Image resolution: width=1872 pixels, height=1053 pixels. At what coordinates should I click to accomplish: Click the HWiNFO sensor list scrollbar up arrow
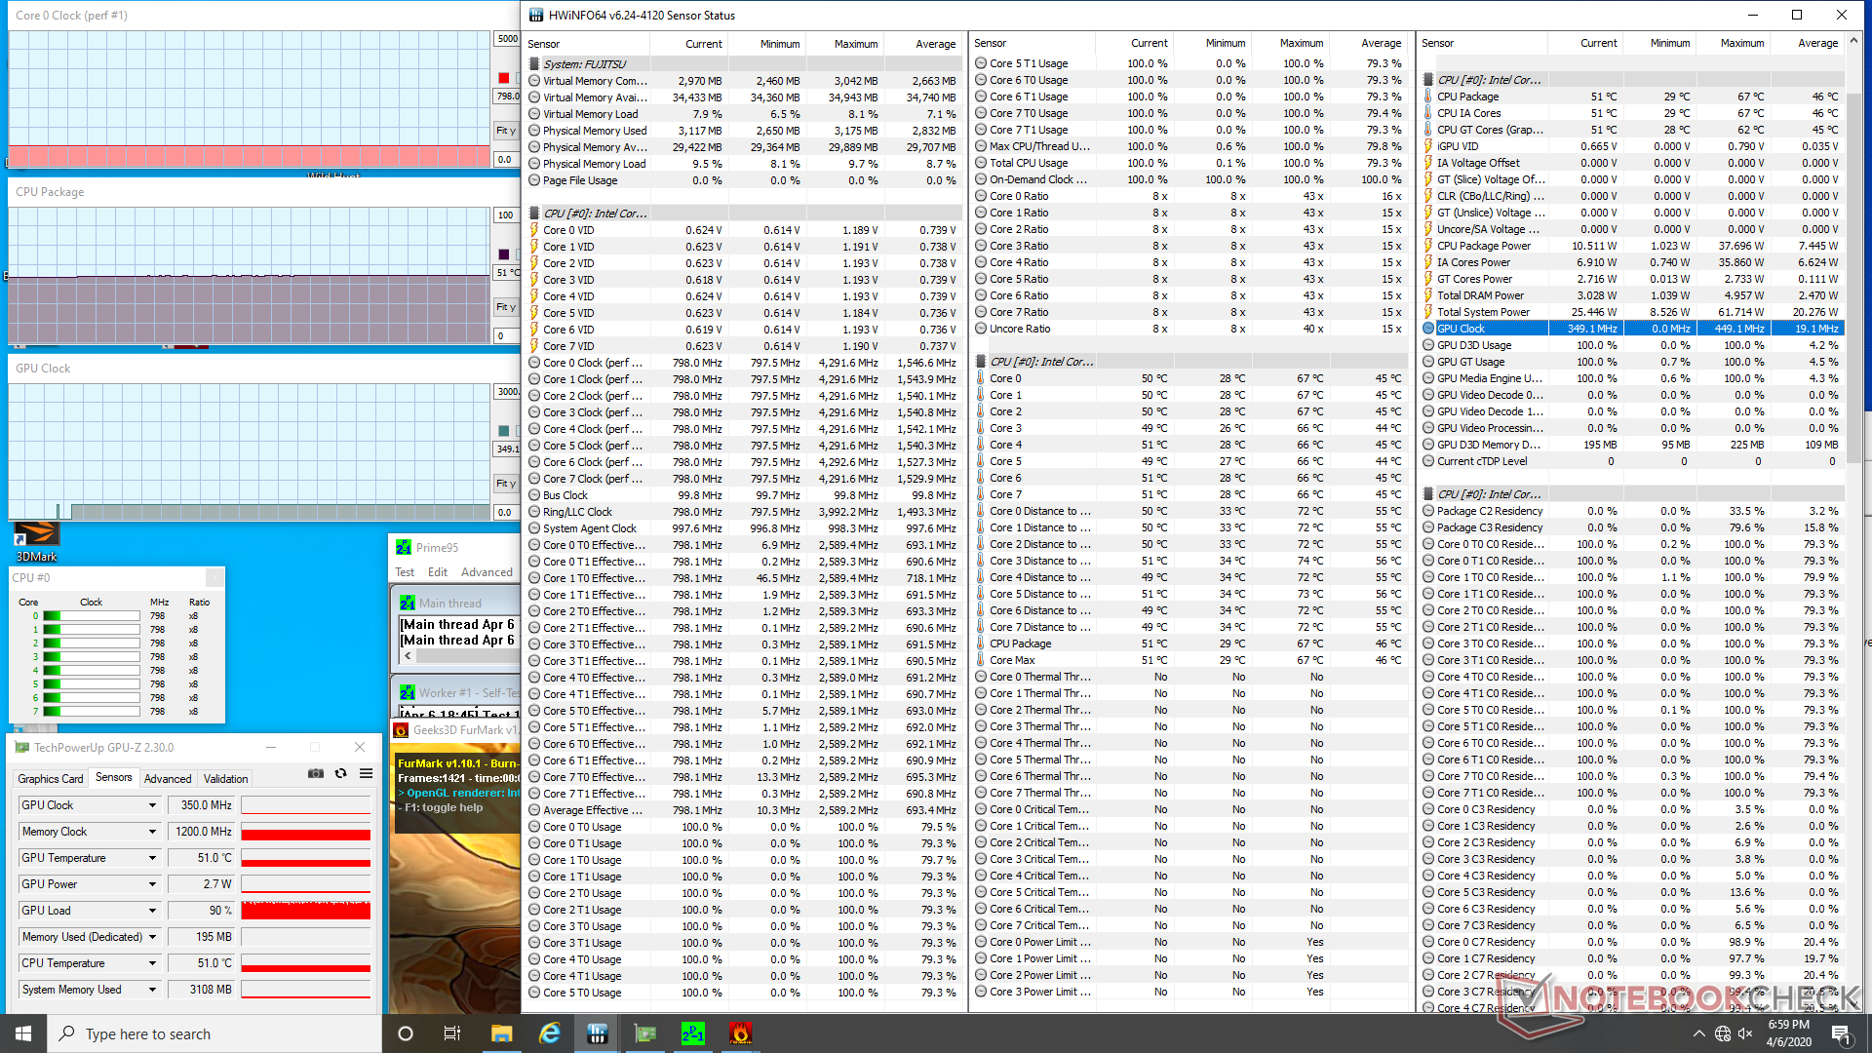point(1853,42)
